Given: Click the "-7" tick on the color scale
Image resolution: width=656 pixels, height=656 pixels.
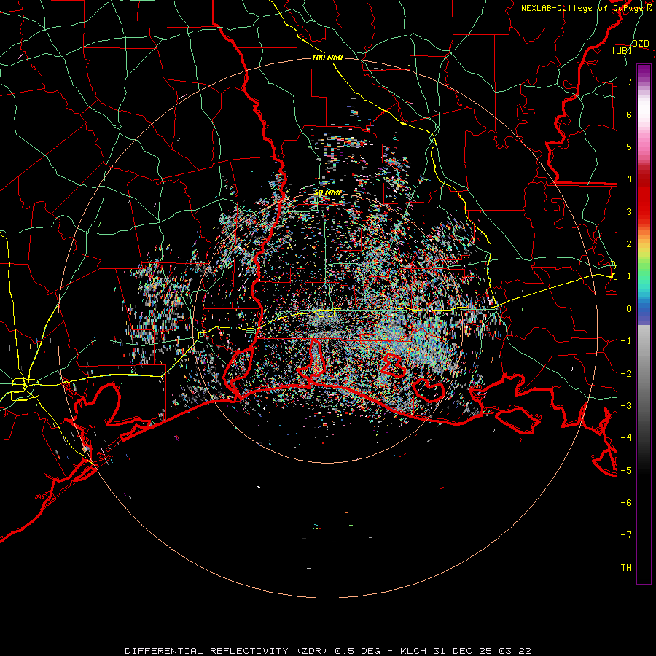Looking at the screenshot, I should click(626, 535).
